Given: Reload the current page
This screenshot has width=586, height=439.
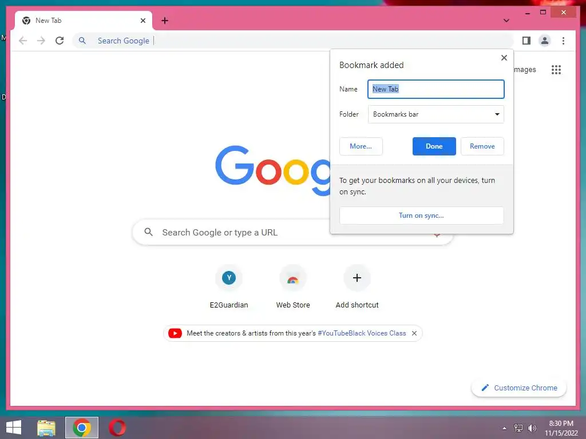Looking at the screenshot, I should [60, 41].
